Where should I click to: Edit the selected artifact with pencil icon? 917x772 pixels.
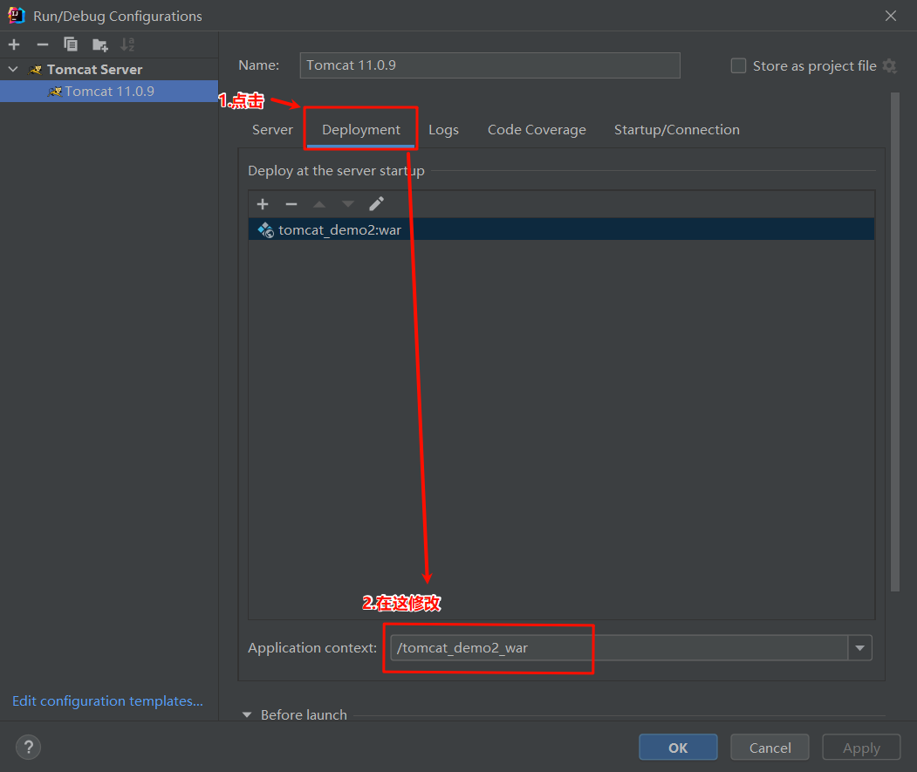coord(377,203)
